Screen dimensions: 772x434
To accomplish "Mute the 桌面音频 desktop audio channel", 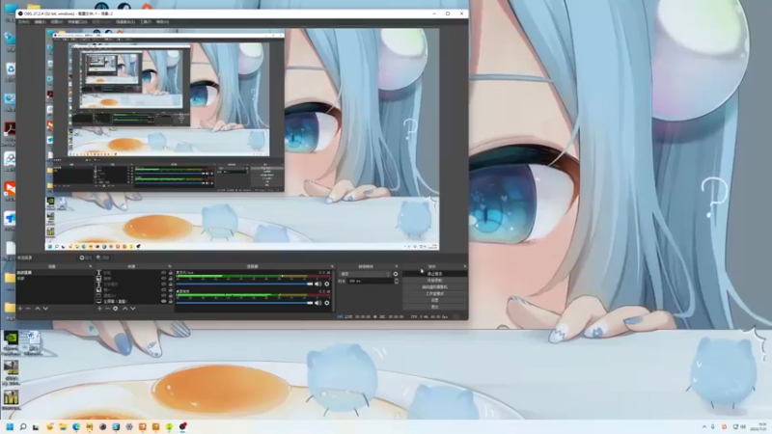I will [x=318, y=303].
